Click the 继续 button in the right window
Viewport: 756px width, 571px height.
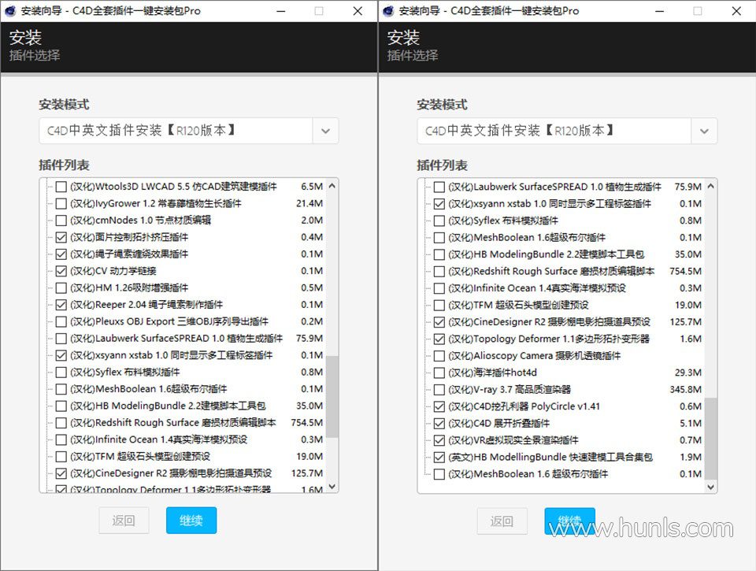pos(569,521)
